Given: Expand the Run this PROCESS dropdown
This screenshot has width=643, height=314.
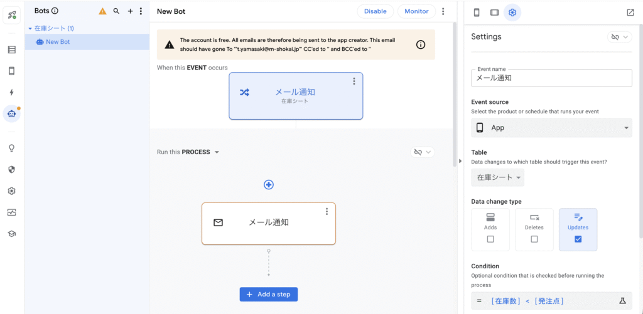Looking at the screenshot, I should click(x=217, y=152).
